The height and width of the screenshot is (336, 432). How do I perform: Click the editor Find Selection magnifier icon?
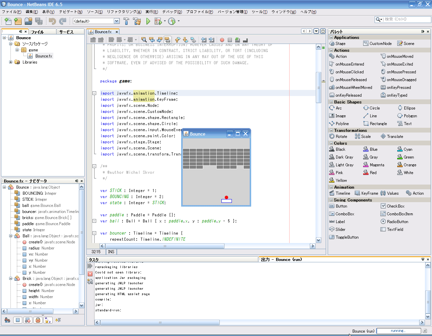point(144,40)
